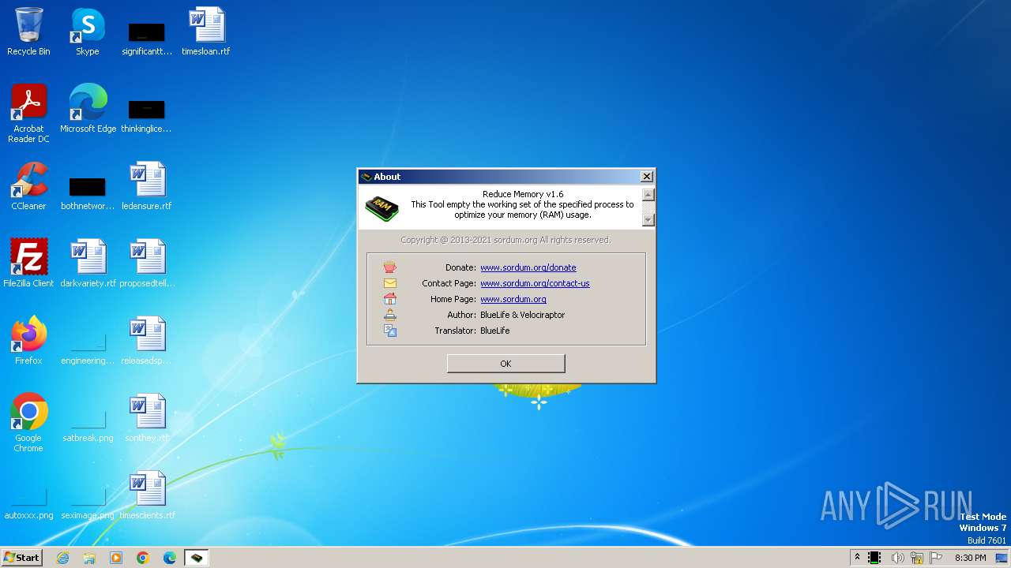Open the Action Center flag icon
1011x568 pixels.
point(937,558)
